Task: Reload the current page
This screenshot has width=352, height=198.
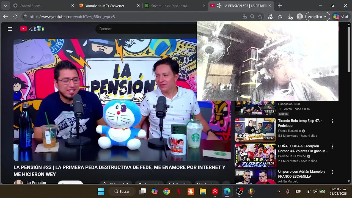Action: click(15, 16)
